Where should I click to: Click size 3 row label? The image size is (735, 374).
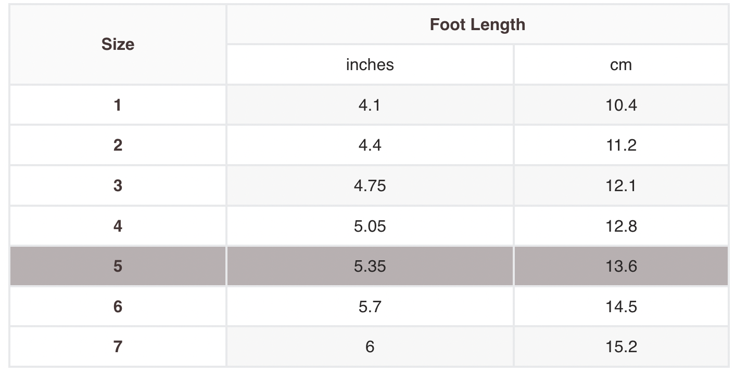118,185
